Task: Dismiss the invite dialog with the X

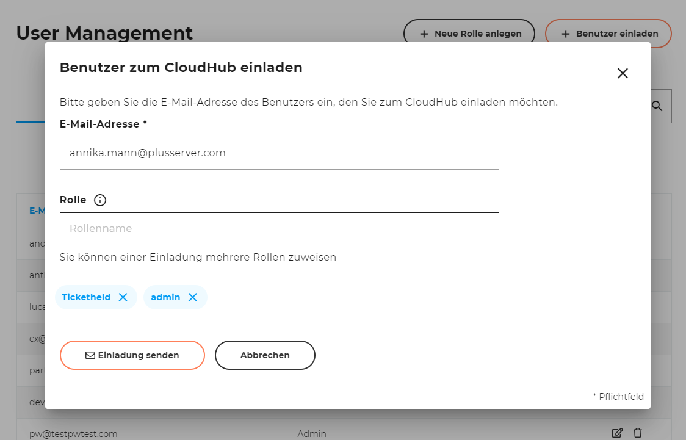Action: pyautogui.click(x=623, y=73)
